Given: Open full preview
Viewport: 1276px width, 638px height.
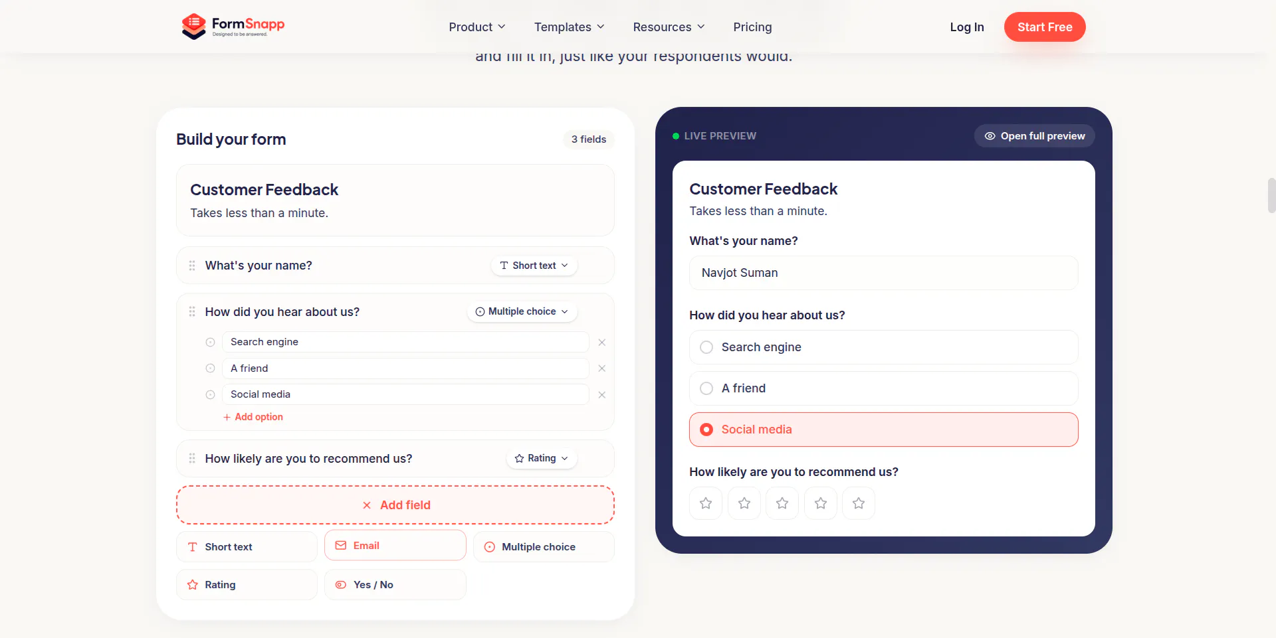Looking at the screenshot, I should coord(1035,136).
